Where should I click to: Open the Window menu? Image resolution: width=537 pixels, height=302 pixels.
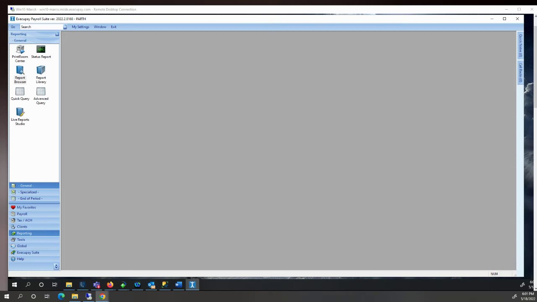[100, 27]
